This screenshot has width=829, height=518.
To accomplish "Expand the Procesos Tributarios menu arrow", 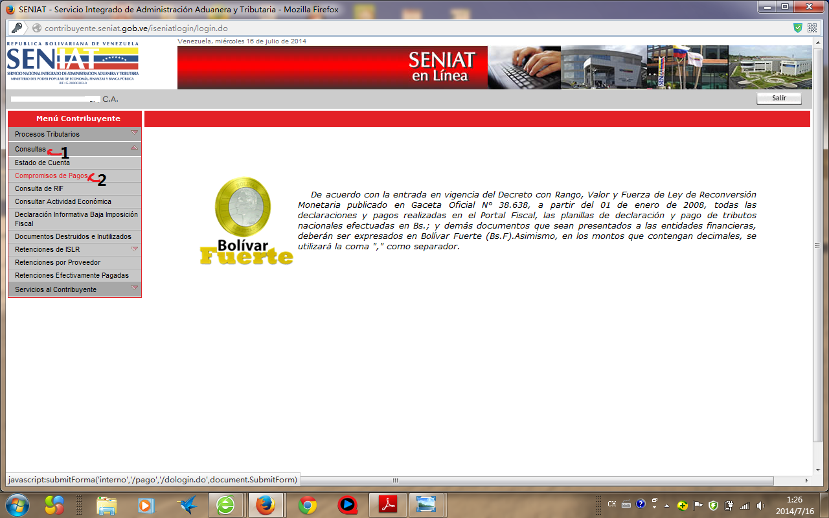I will click(x=134, y=133).
